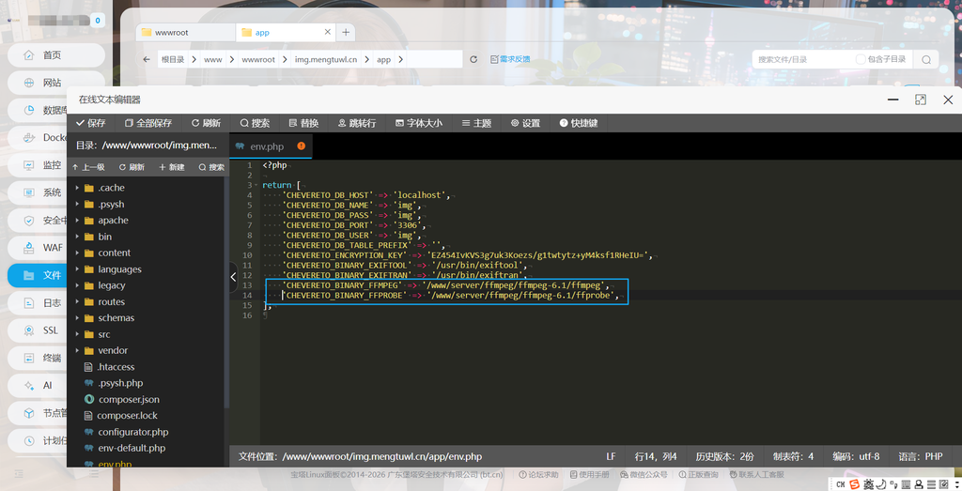This screenshot has width=962, height=491.
Task: Open the 首页 home item in sidebar
Action: [55, 55]
